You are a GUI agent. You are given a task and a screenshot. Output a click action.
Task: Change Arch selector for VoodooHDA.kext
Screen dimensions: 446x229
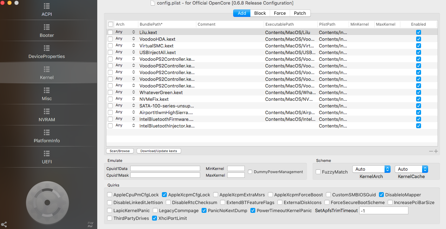133,39
